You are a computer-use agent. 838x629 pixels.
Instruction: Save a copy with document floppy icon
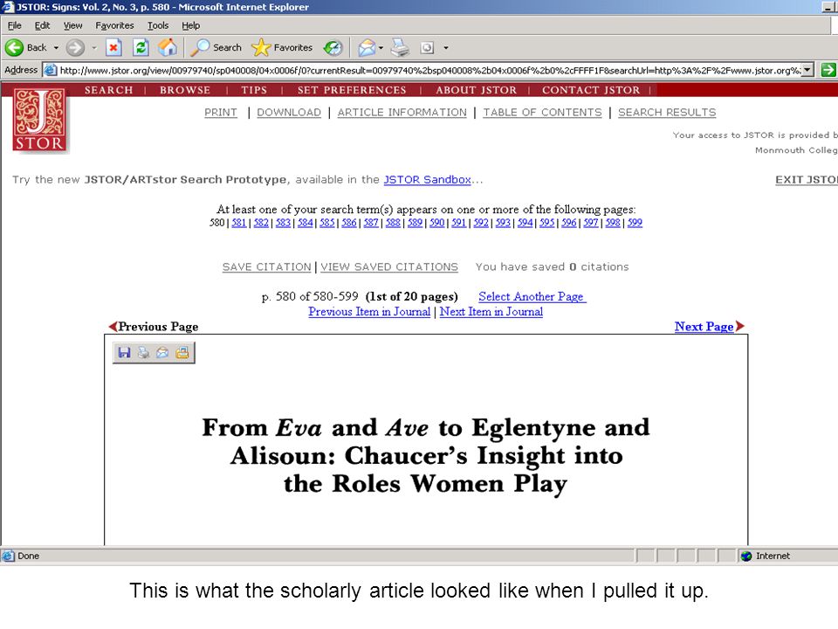(x=125, y=352)
